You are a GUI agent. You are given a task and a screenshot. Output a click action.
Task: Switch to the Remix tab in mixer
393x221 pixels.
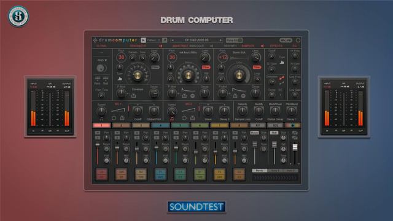tap(259, 171)
